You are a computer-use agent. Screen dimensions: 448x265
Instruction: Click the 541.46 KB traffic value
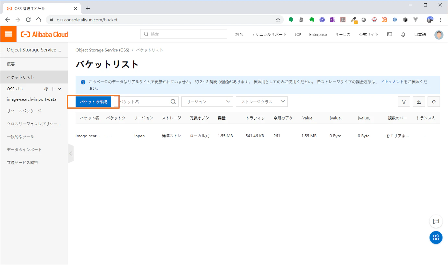point(255,136)
